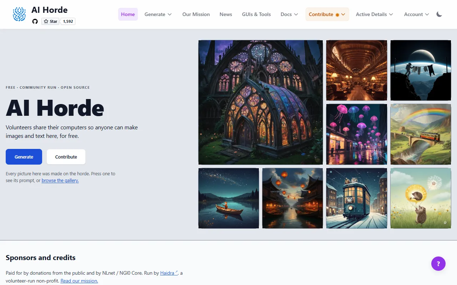Follow the browse the gallery link
457x285 pixels.
60,181
